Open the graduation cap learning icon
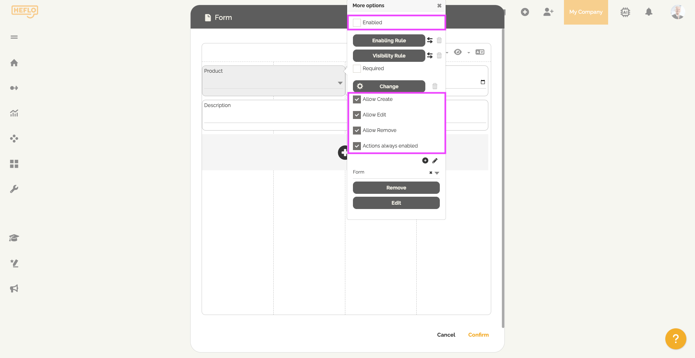695x358 pixels. (x=14, y=238)
